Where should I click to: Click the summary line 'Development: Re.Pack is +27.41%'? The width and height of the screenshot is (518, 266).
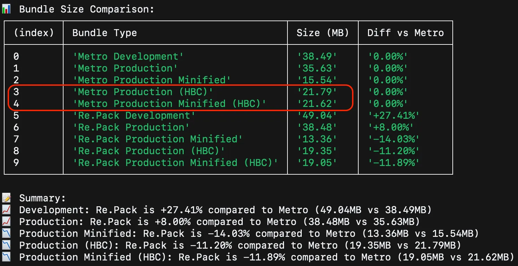225,210
